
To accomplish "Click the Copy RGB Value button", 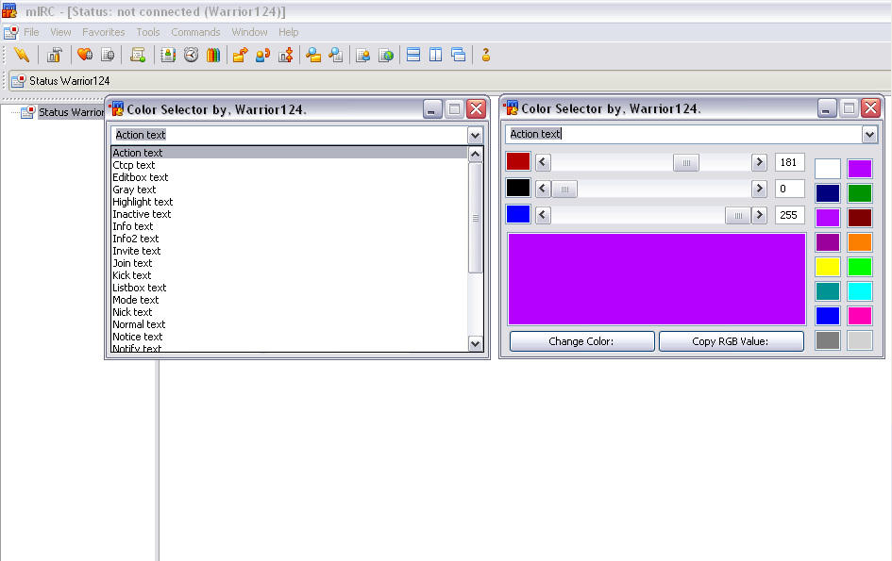I will 731,341.
